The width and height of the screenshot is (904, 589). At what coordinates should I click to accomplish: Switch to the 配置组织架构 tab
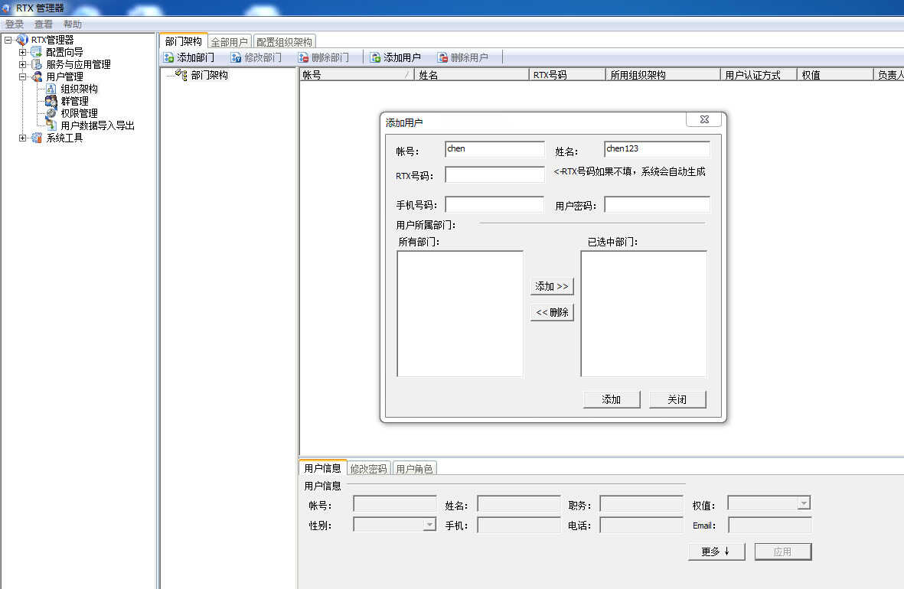point(284,42)
